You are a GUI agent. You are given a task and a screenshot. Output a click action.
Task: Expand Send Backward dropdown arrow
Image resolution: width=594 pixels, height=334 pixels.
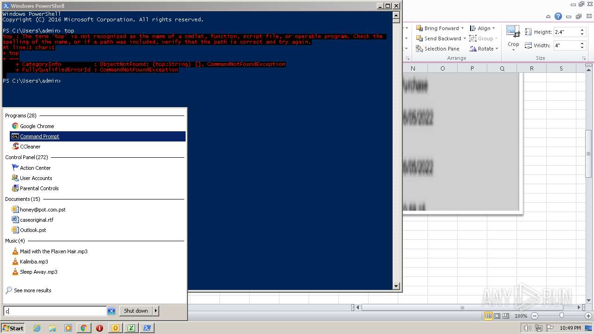coord(465,39)
